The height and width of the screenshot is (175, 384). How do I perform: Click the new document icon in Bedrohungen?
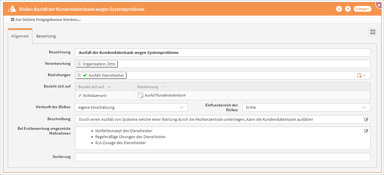coord(359,76)
